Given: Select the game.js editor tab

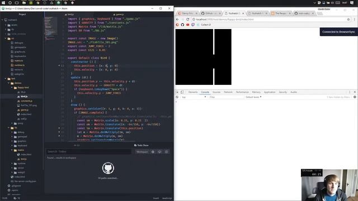Looking at the screenshot, I should pyautogui.click(x=118, y=15).
